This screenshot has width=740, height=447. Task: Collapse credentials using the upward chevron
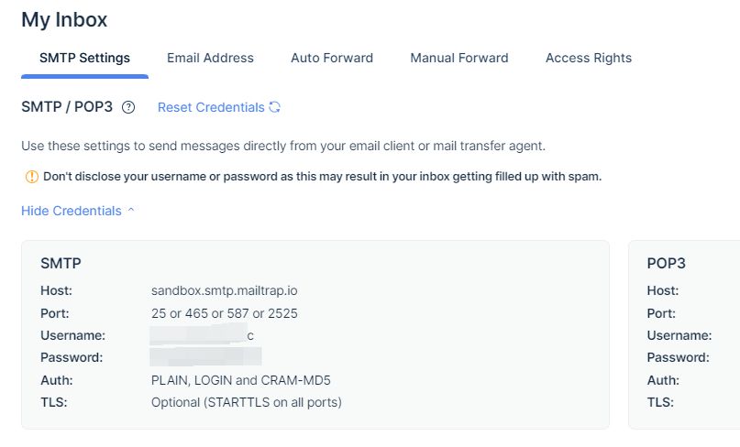131,211
